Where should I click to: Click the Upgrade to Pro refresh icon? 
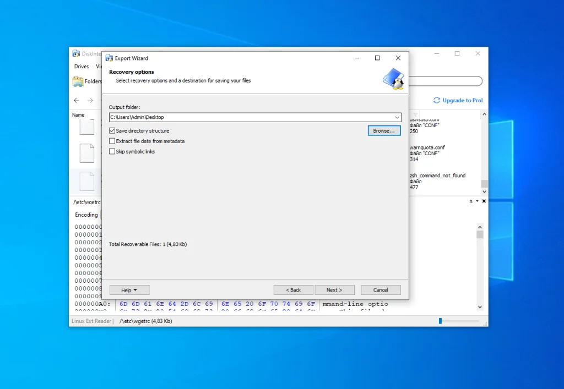coord(437,101)
